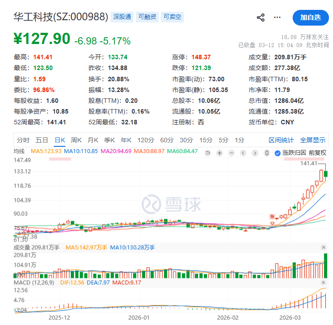The width and height of the screenshot is (333, 325).
Task: Click the MA10:110.85 moving average label
Action: 81,151
